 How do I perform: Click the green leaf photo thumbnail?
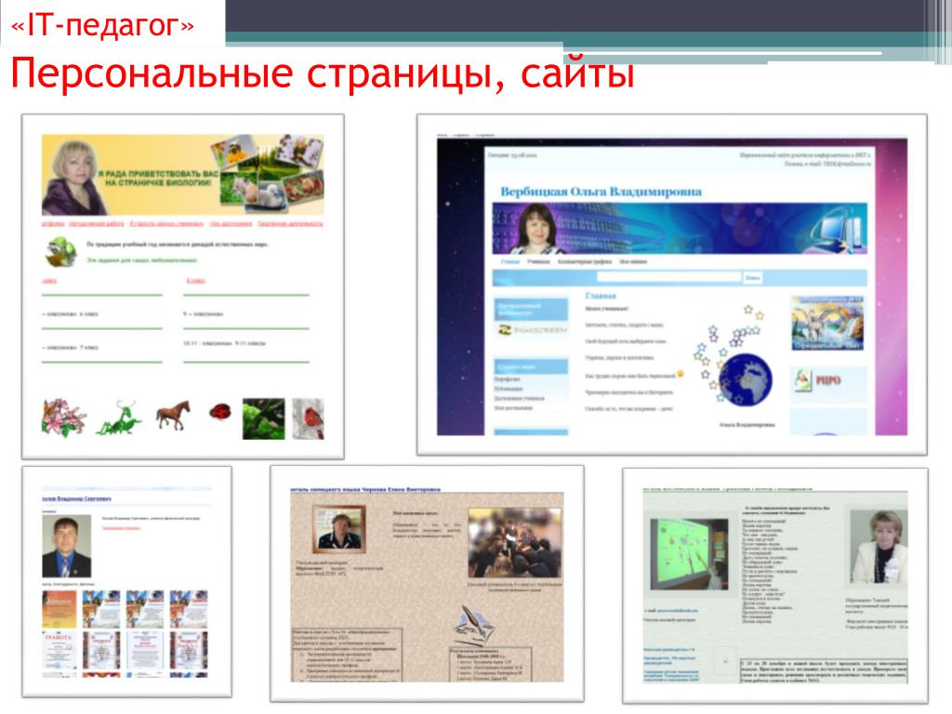[x=263, y=418]
